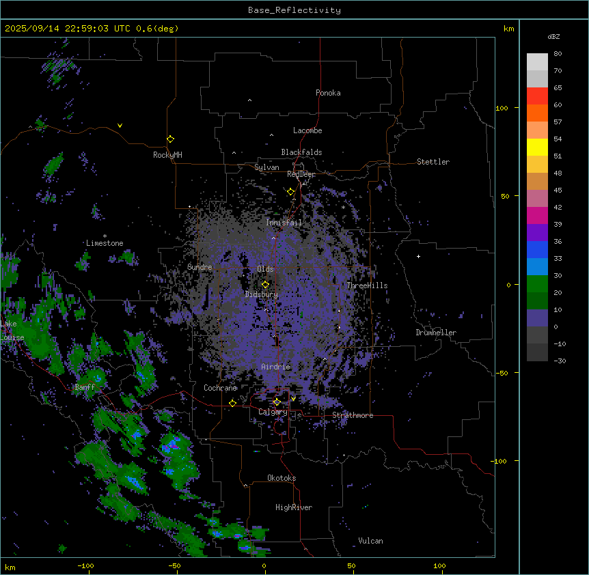Viewport: 589px width, 575px height.
Task: Click the Limestone label
Action: coord(105,243)
